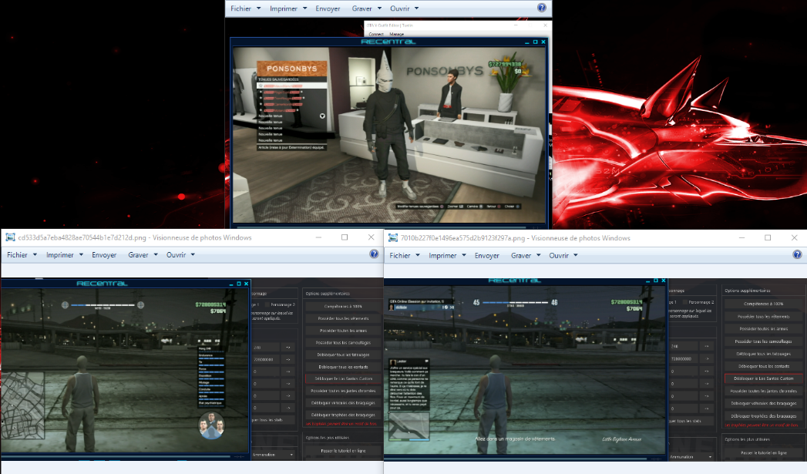
Task: Click the RECentral close X in the top photo
Action: [x=543, y=42]
